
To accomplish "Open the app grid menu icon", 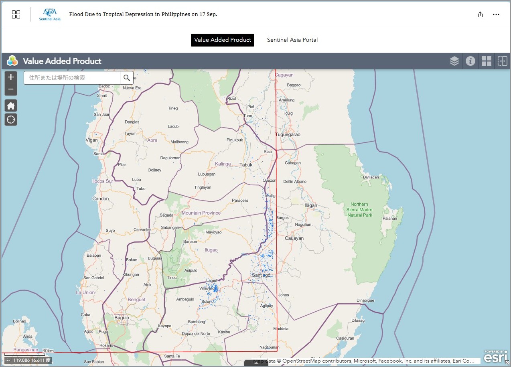I will [x=16, y=14].
